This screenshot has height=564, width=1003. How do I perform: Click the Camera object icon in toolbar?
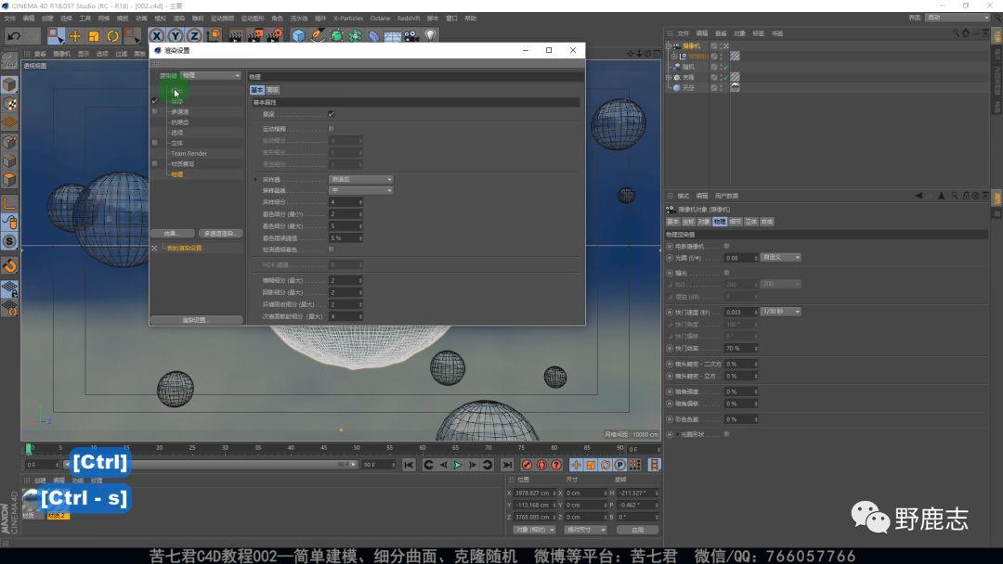coord(410,35)
